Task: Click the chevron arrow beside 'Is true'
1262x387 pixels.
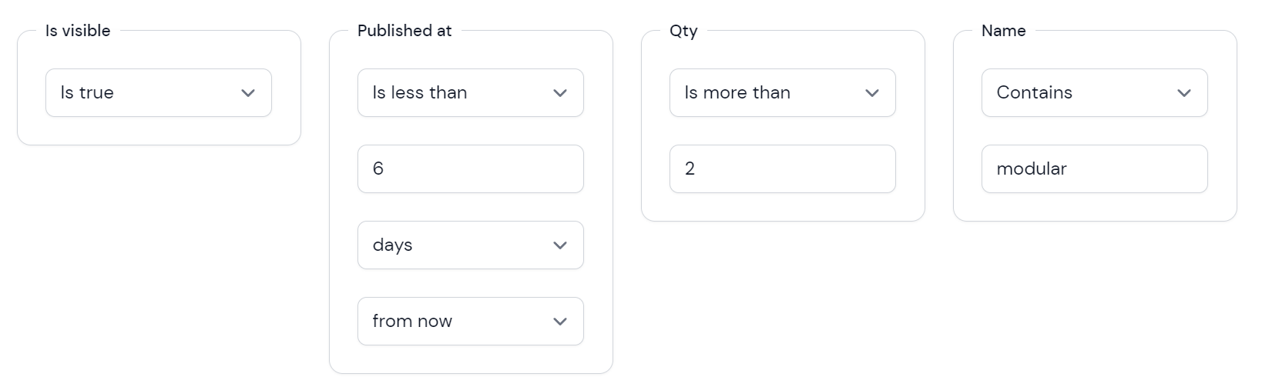Action: coord(248,93)
